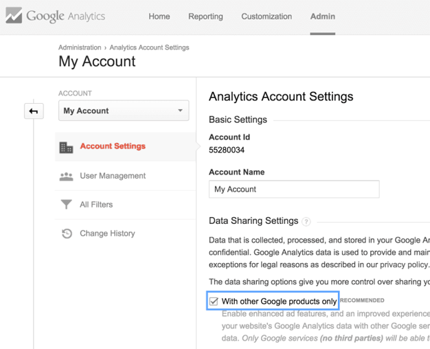Image resolution: width=430 pixels, height=349 pixels.
Task: Switch to the Customization tab
Action: [267, 16]
